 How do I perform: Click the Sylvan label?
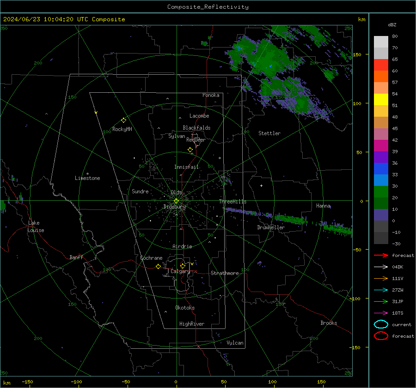177,136
